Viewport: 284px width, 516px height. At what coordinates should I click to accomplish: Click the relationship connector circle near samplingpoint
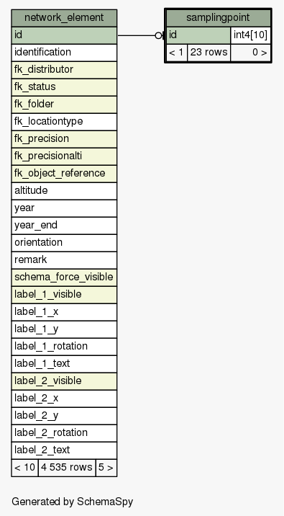[159, 35]
